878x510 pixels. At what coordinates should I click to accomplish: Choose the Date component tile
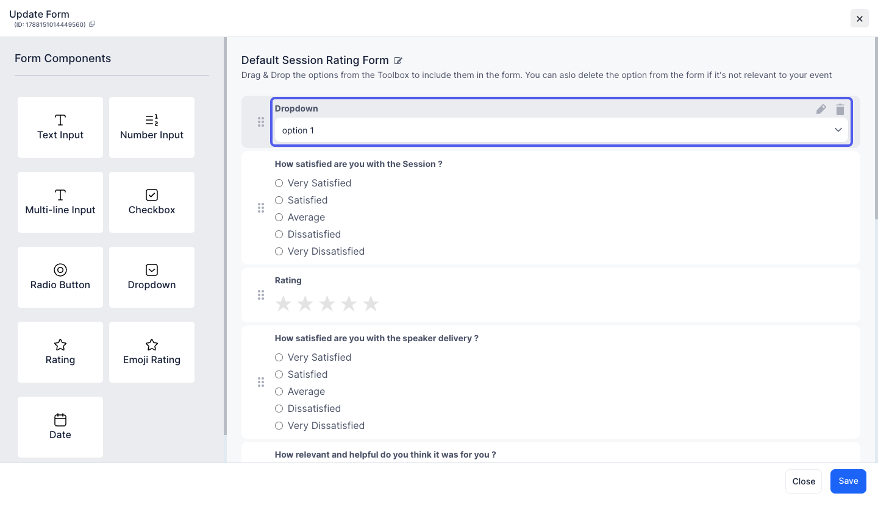[60, 427]
